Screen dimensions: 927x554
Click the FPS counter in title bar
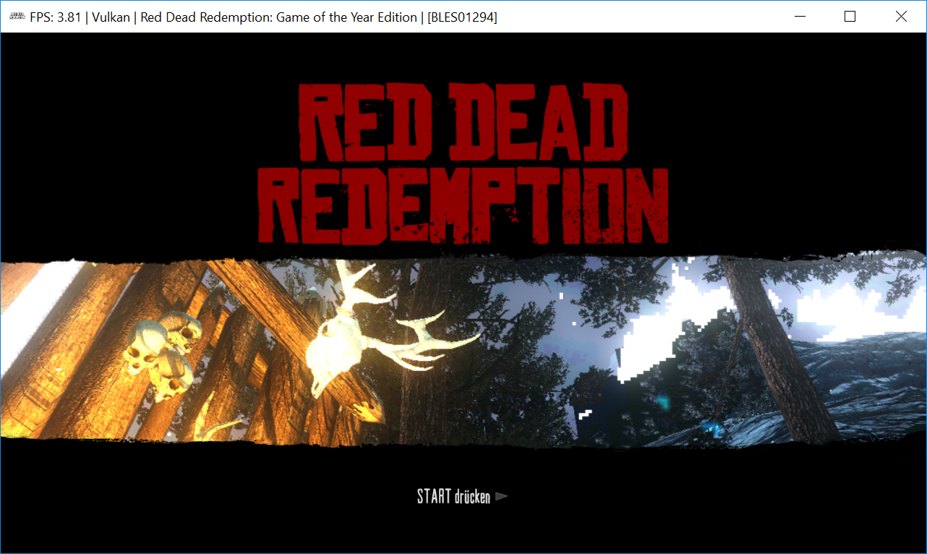pyautogui.click(x=55, y=17)
